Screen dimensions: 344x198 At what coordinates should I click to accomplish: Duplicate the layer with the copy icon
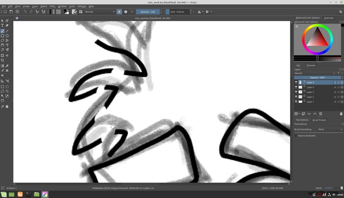coord(303,113)
